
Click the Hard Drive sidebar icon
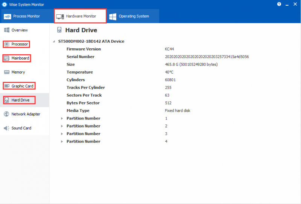pos(7,100)
